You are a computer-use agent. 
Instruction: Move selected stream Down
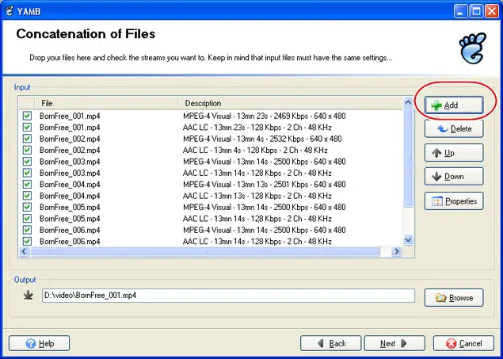[454, 177]
